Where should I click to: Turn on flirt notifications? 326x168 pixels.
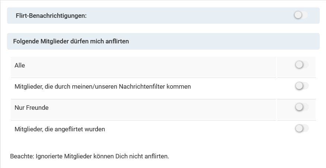point(301,15)
